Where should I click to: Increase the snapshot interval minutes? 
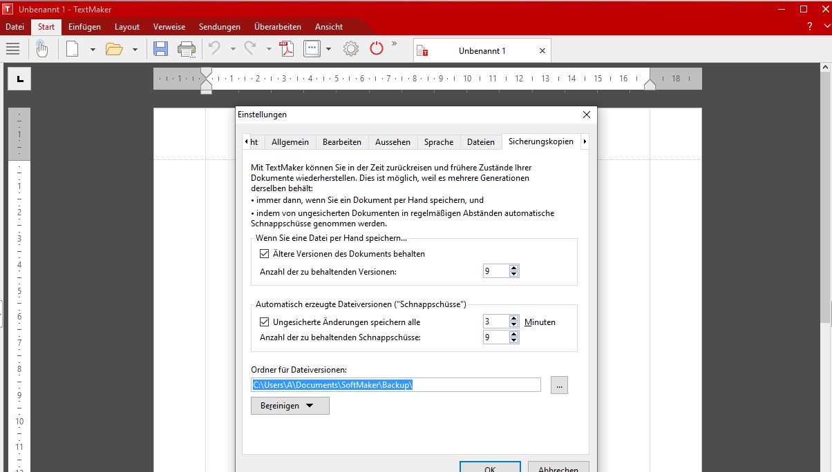[513, 318]
